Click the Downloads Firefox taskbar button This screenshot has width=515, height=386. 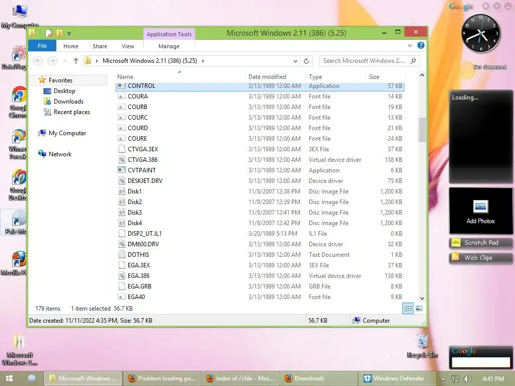pyautogui.click(x=318, y=378)
